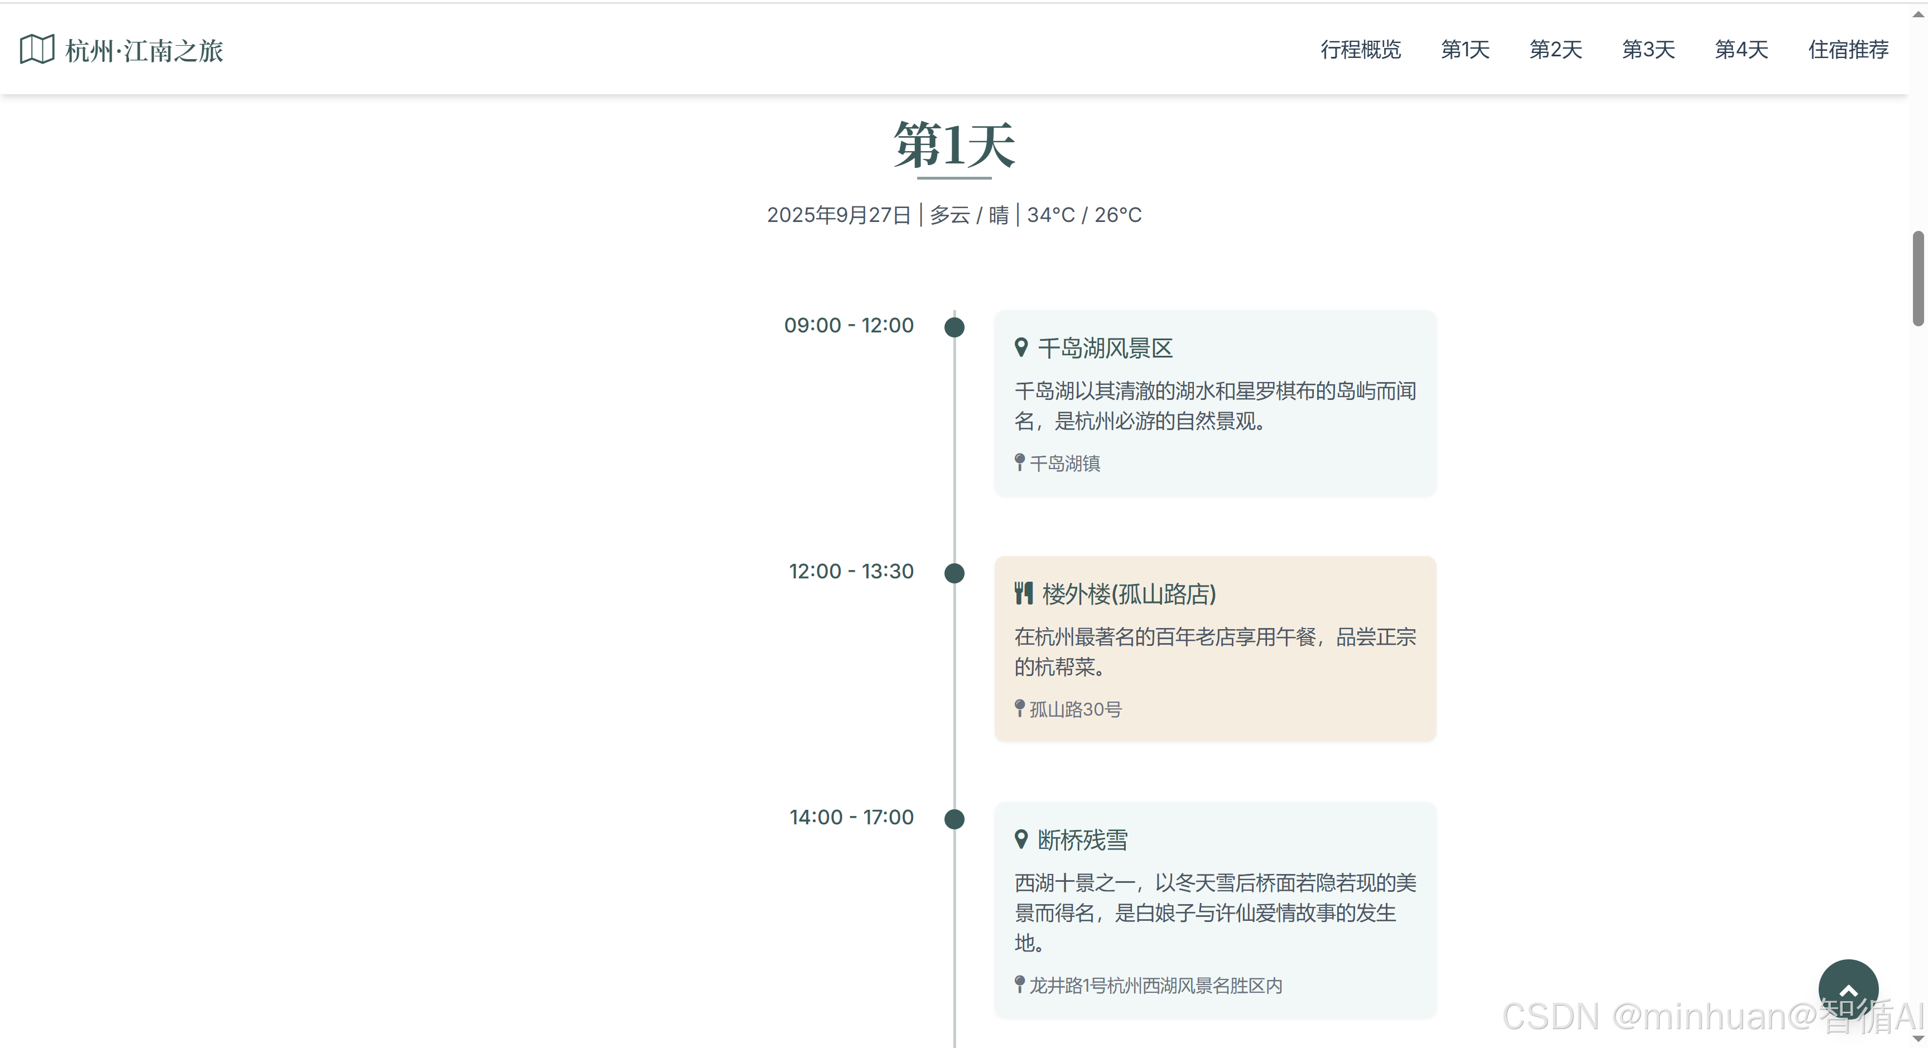
Task: Jump to 第2天 in the navigation bar
Action: 1555,50
